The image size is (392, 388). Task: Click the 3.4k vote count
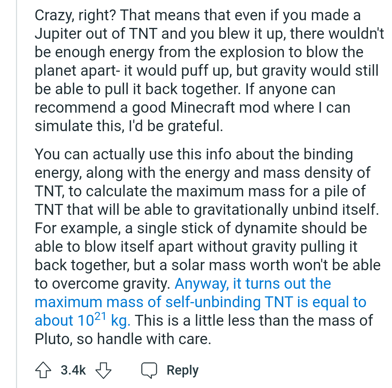(73, 370)
